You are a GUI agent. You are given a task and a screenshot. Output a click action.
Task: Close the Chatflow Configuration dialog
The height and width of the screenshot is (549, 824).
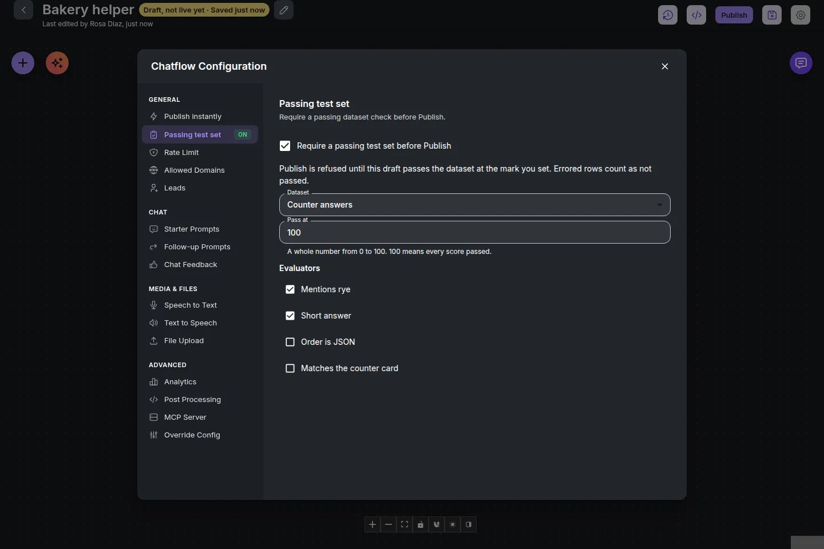(x=665, y=66)
